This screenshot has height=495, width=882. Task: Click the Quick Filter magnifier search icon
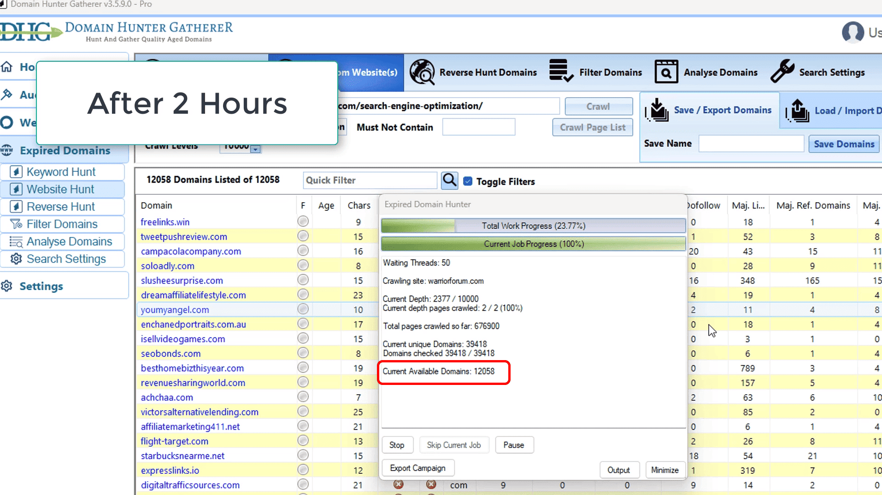(449, 181)
